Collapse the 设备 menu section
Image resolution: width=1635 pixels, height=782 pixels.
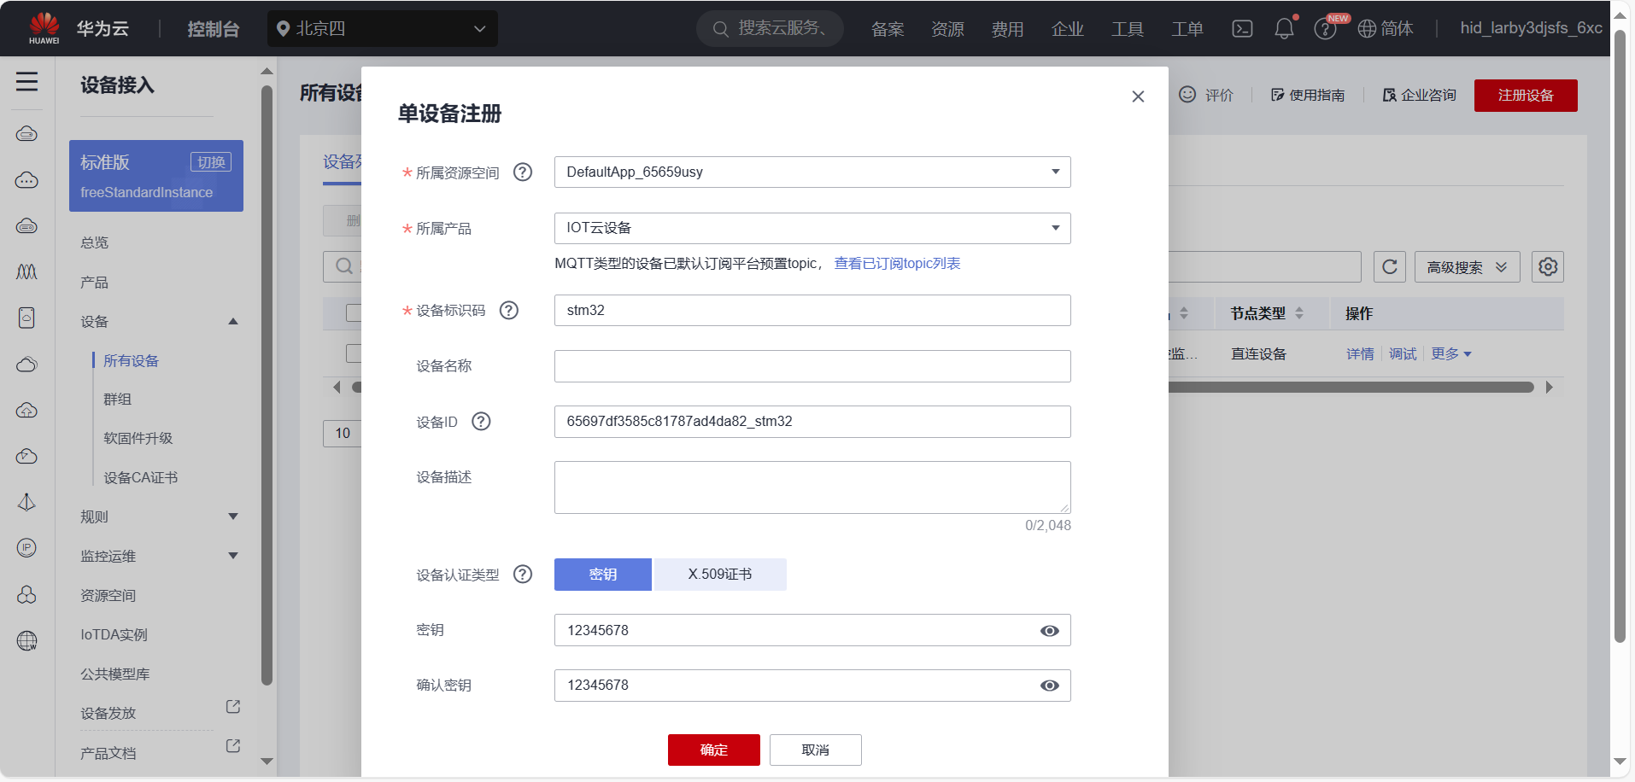pos(233,322)
